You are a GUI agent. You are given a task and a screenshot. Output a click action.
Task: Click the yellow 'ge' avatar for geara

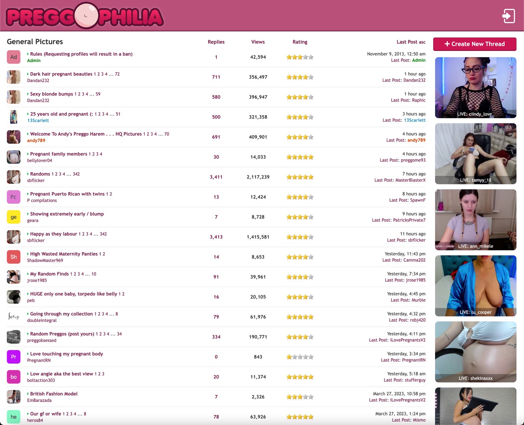pyautogui.click(x=14, y=217)
